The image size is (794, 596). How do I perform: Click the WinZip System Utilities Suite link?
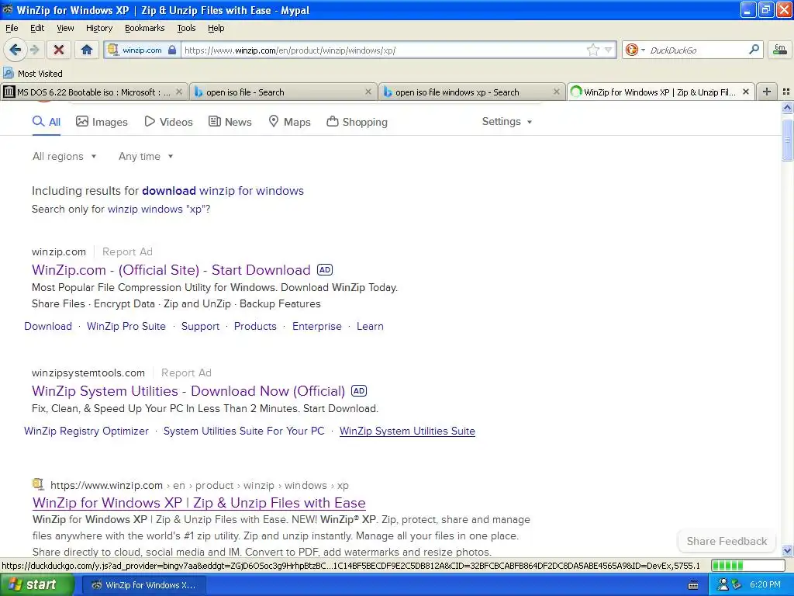(x=407, y=431)
